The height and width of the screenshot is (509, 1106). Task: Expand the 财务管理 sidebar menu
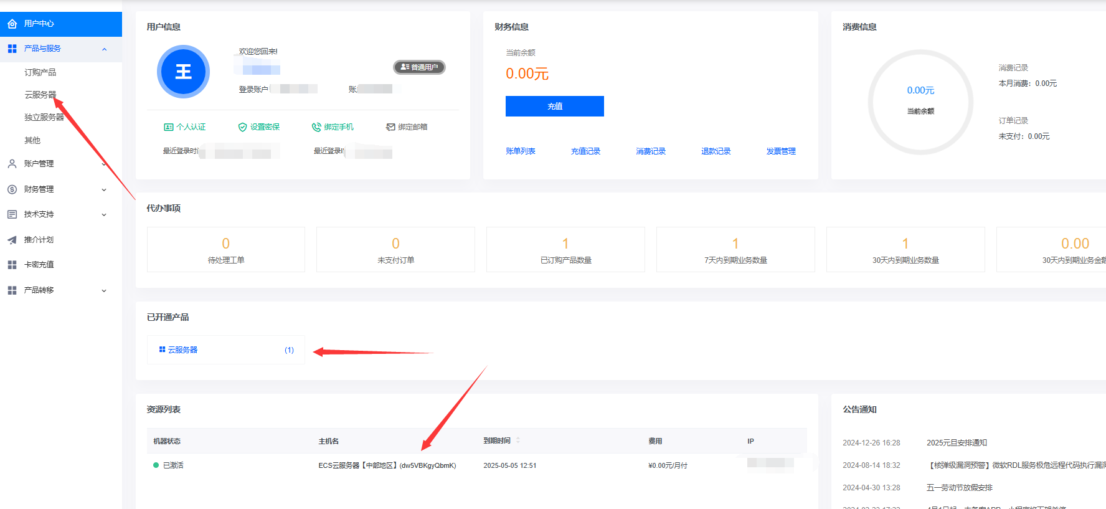104,189
